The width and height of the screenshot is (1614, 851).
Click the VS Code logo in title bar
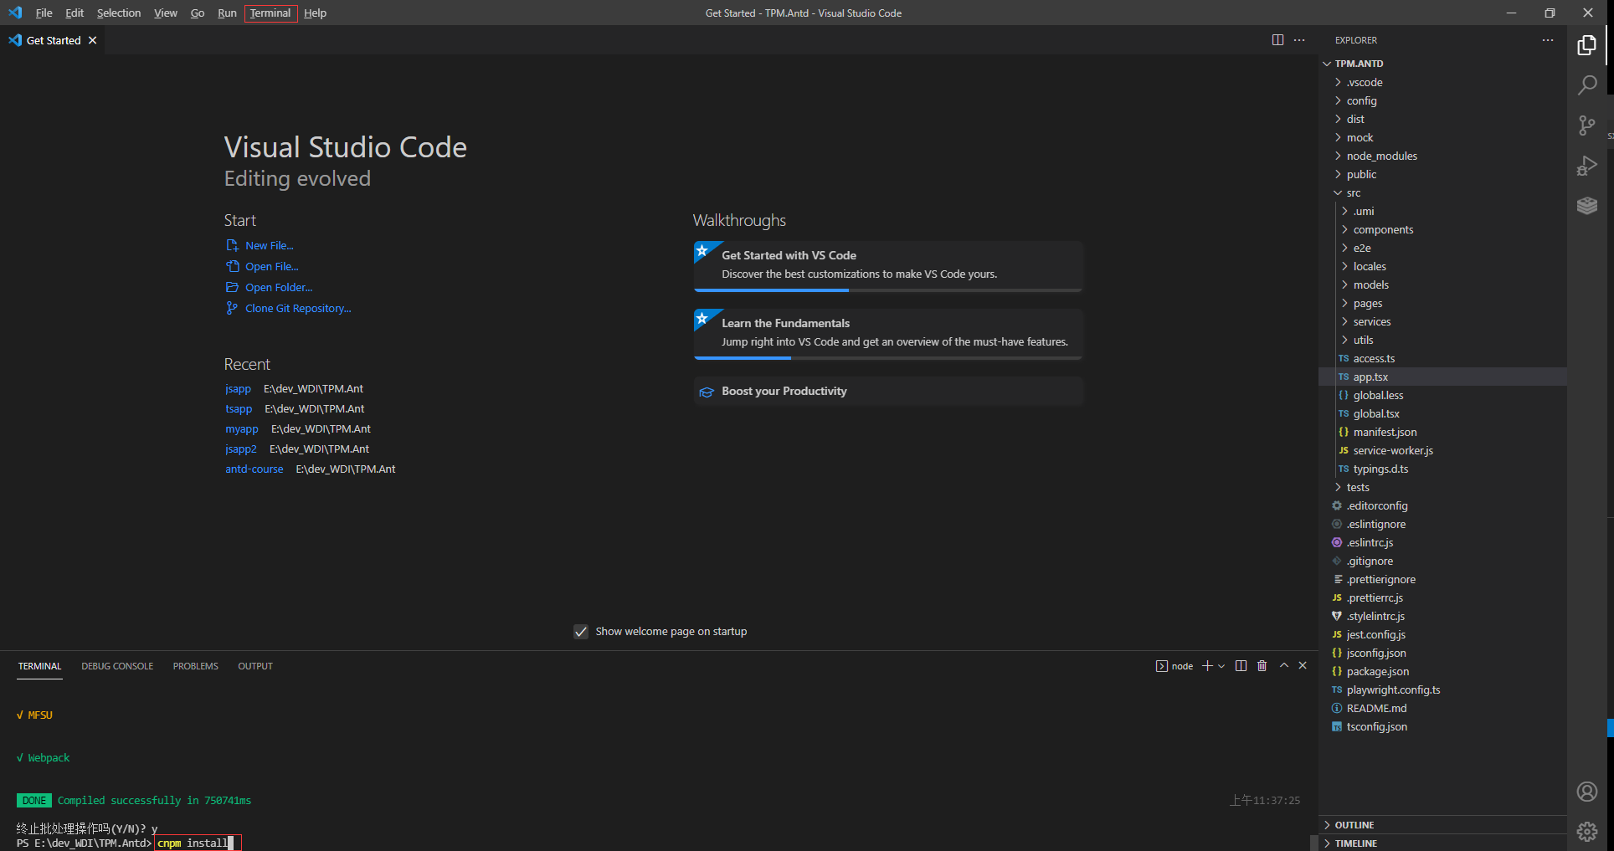tap(15, 13)
